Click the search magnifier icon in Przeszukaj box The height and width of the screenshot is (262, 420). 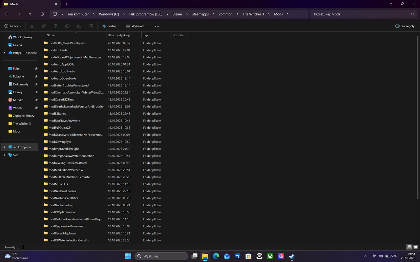point(413,14)
